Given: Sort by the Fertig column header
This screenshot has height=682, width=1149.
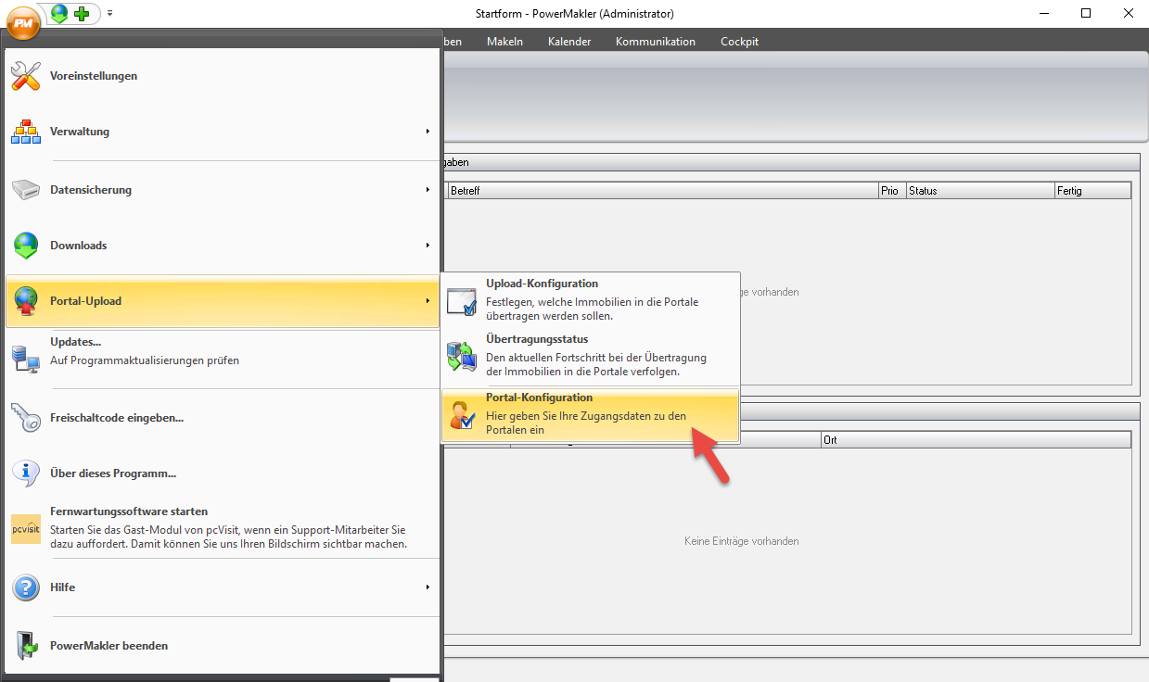Looking at the screenshot, I should point(1092,191).
